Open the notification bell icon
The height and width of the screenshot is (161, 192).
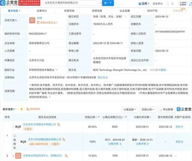(172, 4)
